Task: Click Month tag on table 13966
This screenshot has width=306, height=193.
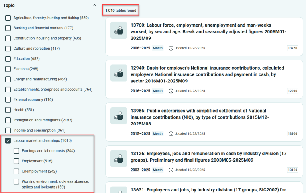Action: pyautogui.click(x=158, y=134)
